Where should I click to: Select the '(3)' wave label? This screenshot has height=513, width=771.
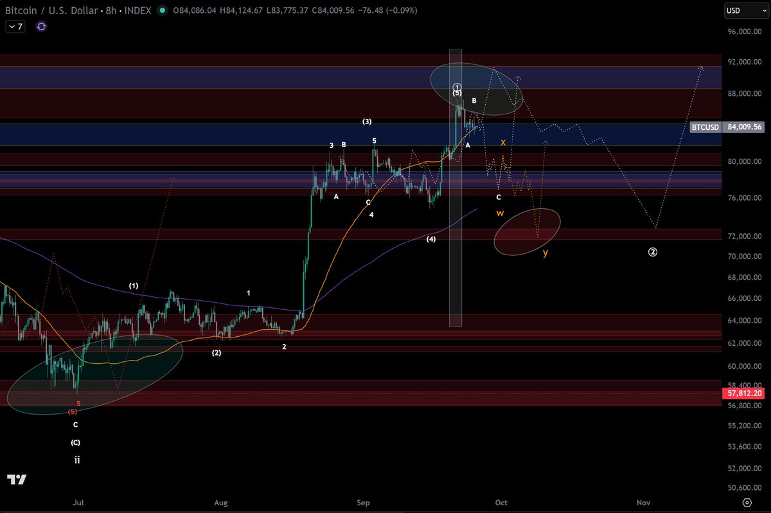(x=367, y=122)
